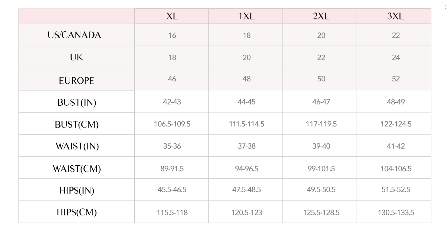Click the BUST(CM) row label

[77, 124]
